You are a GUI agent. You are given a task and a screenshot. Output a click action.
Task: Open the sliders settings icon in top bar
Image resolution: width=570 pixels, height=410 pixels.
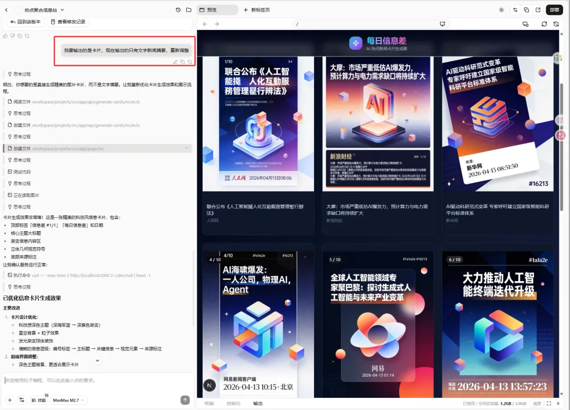tap(515, 10)
